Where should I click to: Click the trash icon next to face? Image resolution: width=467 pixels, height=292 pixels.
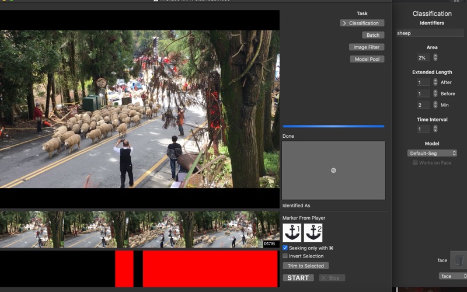(x=459, y=260)
